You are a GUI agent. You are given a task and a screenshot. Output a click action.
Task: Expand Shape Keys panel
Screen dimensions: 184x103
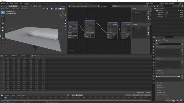pyautogui.click(x=160, y=59)
